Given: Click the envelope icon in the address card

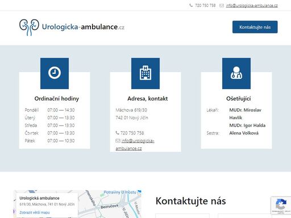Looking at the screenshot, I should tap(118, 141).
